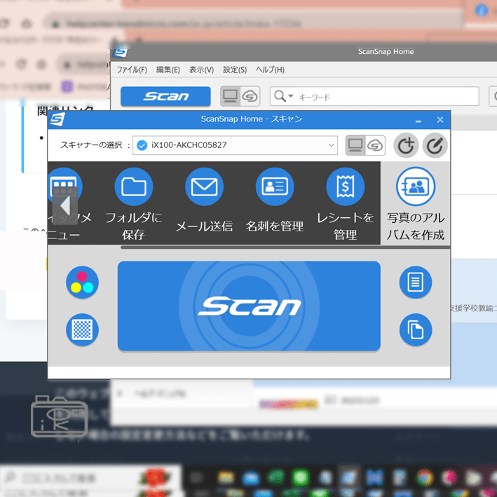Expand the search options magnifier dropdown
This screenshot has width=497, height=497.
point(283,97)
